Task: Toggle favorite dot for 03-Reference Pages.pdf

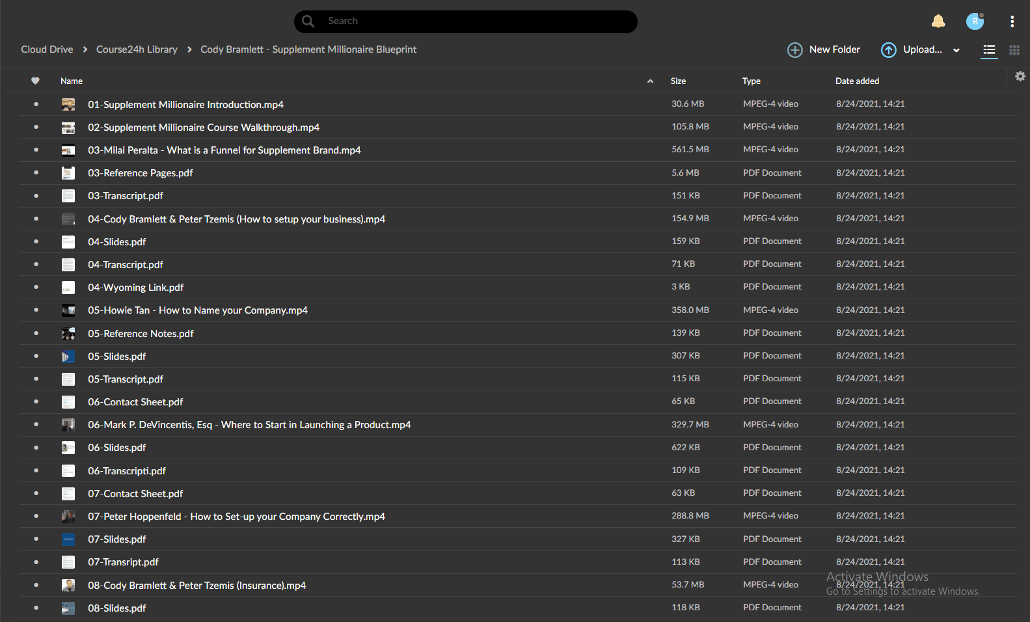Action: (x=36, y=172)
